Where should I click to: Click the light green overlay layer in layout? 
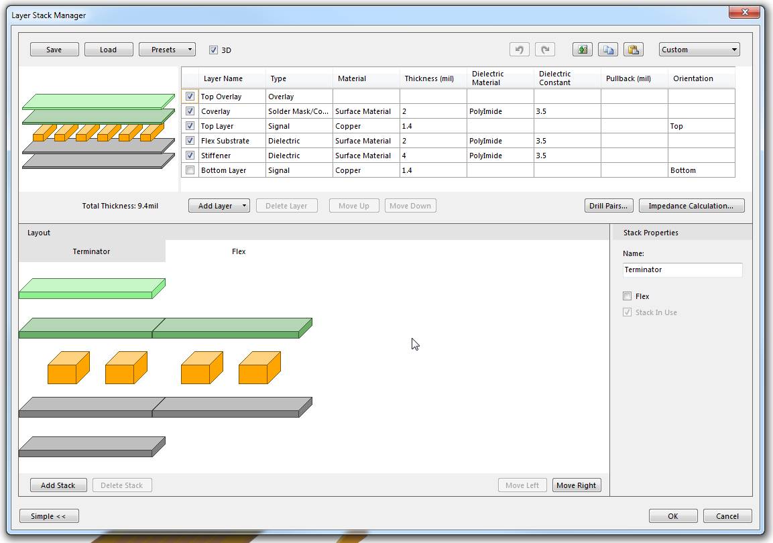tap(91, 288)
